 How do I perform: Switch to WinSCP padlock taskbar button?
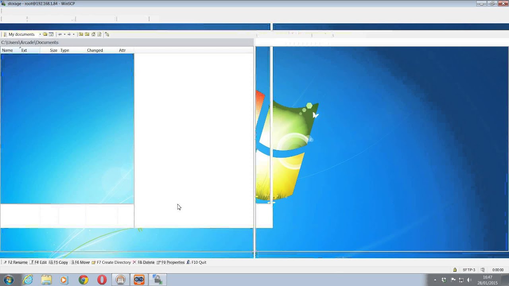pyautogui.click(x=157, y=280)
